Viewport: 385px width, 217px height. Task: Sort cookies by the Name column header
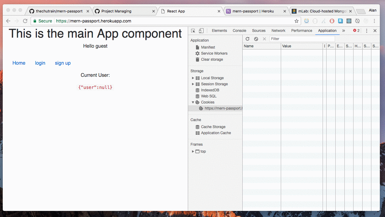(262, 46)
